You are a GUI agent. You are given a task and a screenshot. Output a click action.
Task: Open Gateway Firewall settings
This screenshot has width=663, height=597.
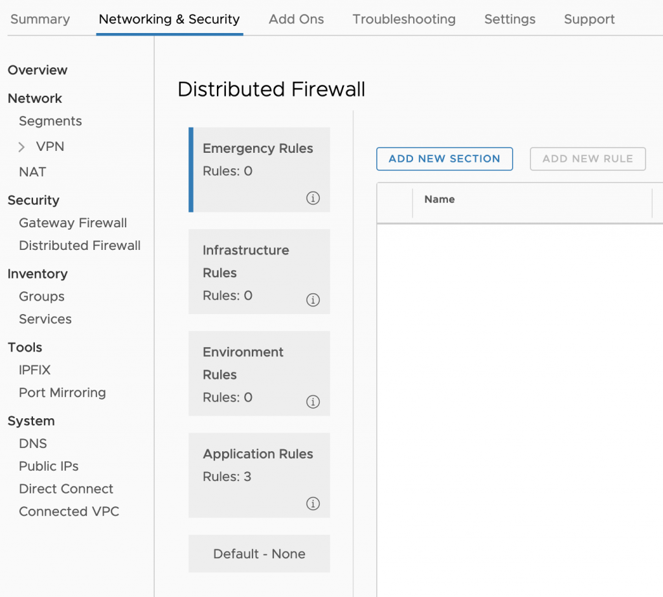click(73, 223)
